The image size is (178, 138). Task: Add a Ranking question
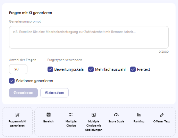click(x=139, y=118)
